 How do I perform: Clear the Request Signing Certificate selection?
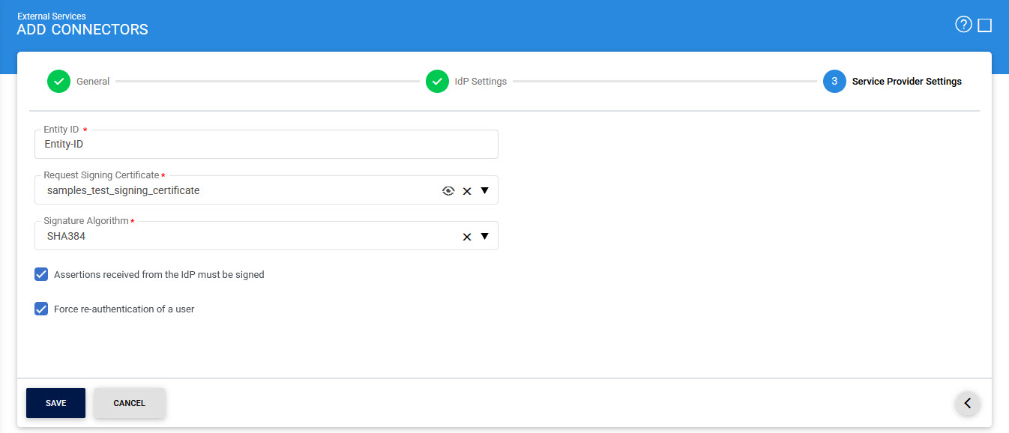pyautogui.click(x=467, y=191)
